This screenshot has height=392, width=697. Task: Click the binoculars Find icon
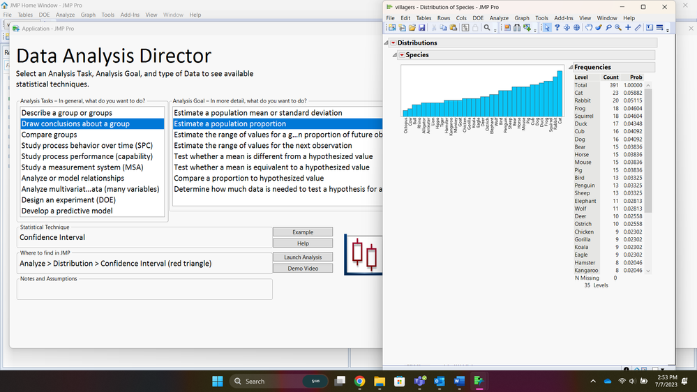517,28
